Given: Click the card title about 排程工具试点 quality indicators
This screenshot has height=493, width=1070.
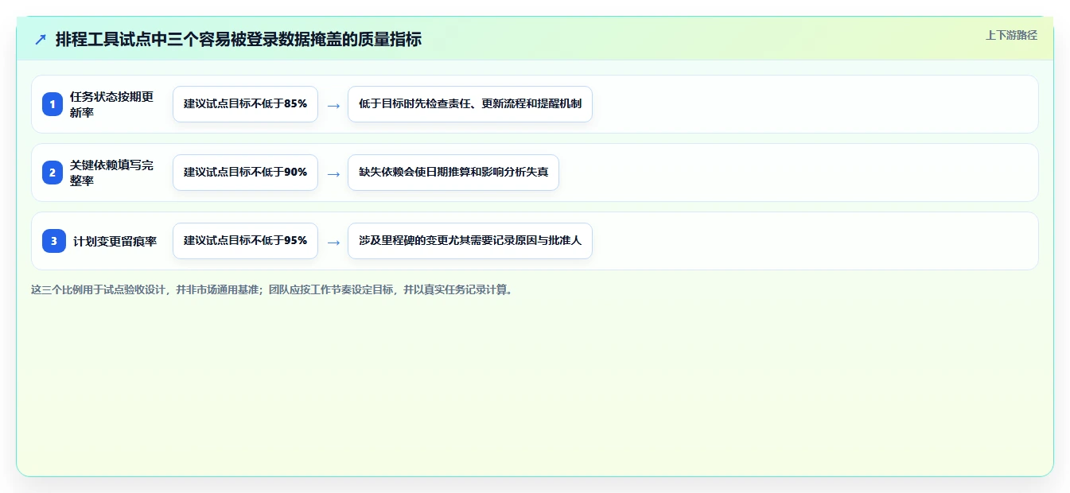Looking at the screenshot, I should coord(239,39).
